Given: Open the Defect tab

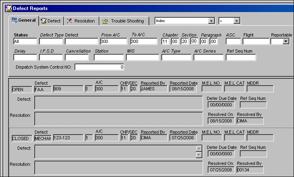Looking at the screenshot, I should point(51,21).
